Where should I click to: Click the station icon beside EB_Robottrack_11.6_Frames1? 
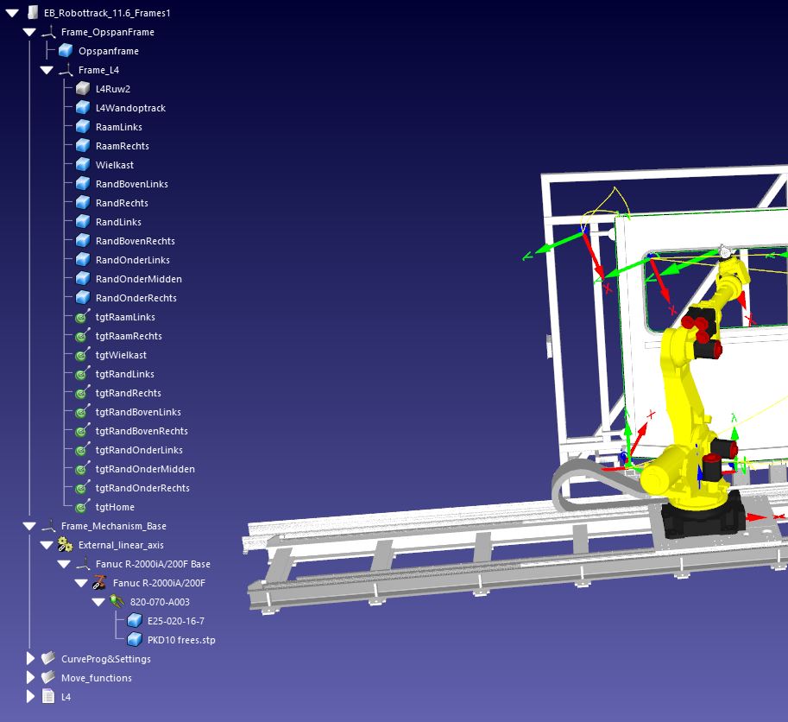click(31, 13)
